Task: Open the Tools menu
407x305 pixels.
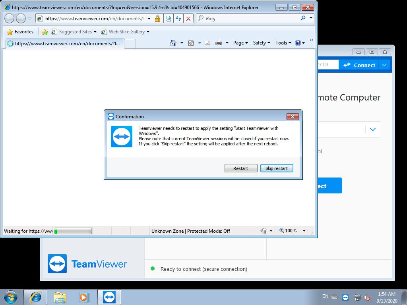Action: (x=283, y=43)
